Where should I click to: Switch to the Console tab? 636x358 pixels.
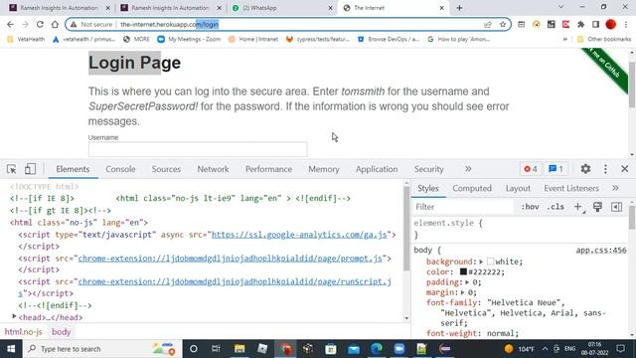(x=120, y=169)
